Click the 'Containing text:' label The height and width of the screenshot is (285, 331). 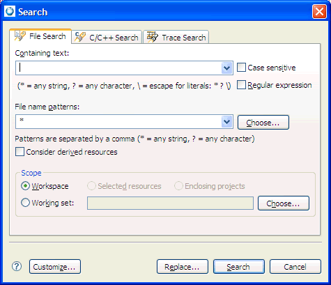click(x=42, y=53)
